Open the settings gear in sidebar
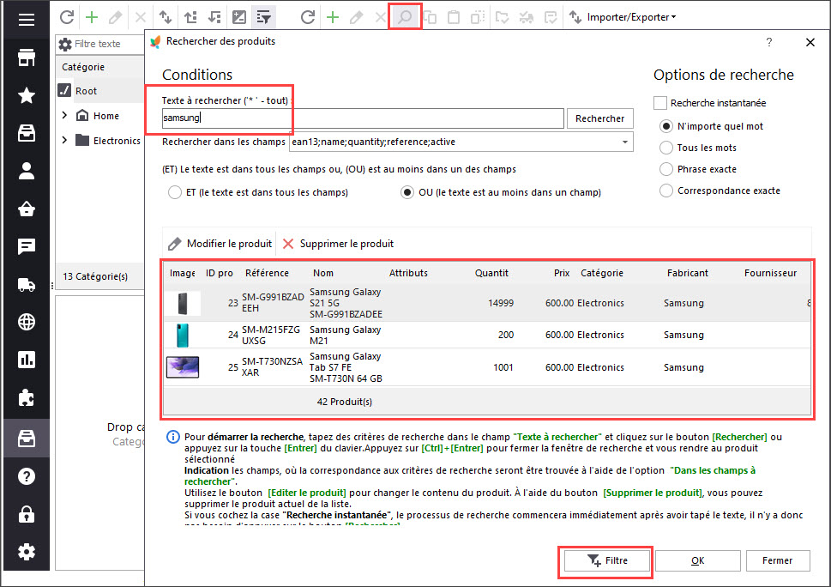 (x=27, y=552)
